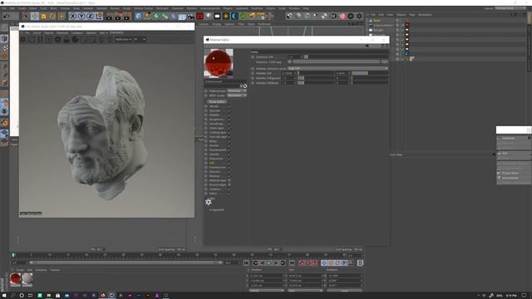Open the Options menu in Live Viewer
Viewport: 532px width, 299px height.
pos(91,33)
